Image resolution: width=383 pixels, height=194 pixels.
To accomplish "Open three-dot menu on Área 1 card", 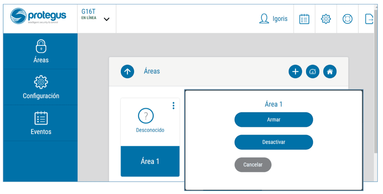I will [173, 106].
